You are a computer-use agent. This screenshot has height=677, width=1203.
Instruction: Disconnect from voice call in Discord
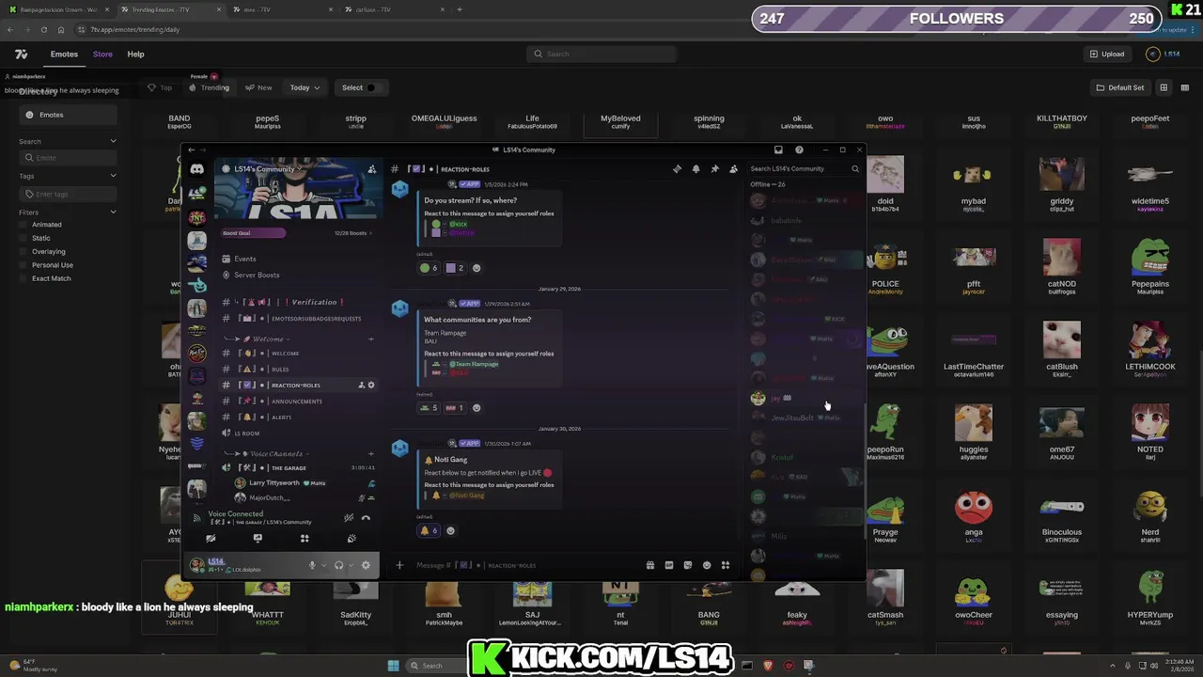366,518
